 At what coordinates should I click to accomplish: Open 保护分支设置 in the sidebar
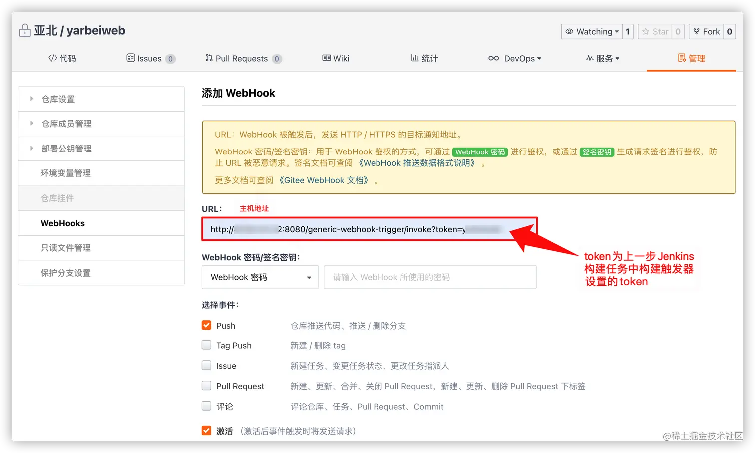click(x=101, y=273)
